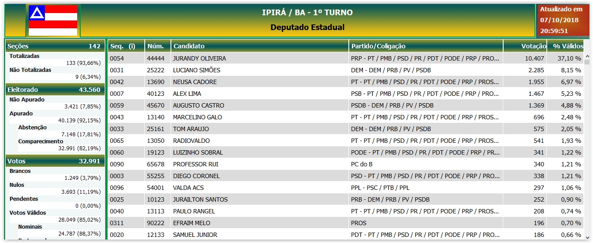Screen dimensions: 593x243
Task: Click candidate name Neusa Cadore
Action: pos(195,82)
